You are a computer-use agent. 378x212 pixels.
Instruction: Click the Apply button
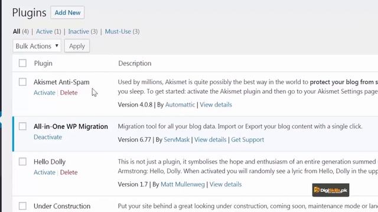tap(77, 46)
